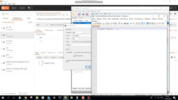Expand the 'test1' collection in Postman sidebar

(x=2, y=56)
